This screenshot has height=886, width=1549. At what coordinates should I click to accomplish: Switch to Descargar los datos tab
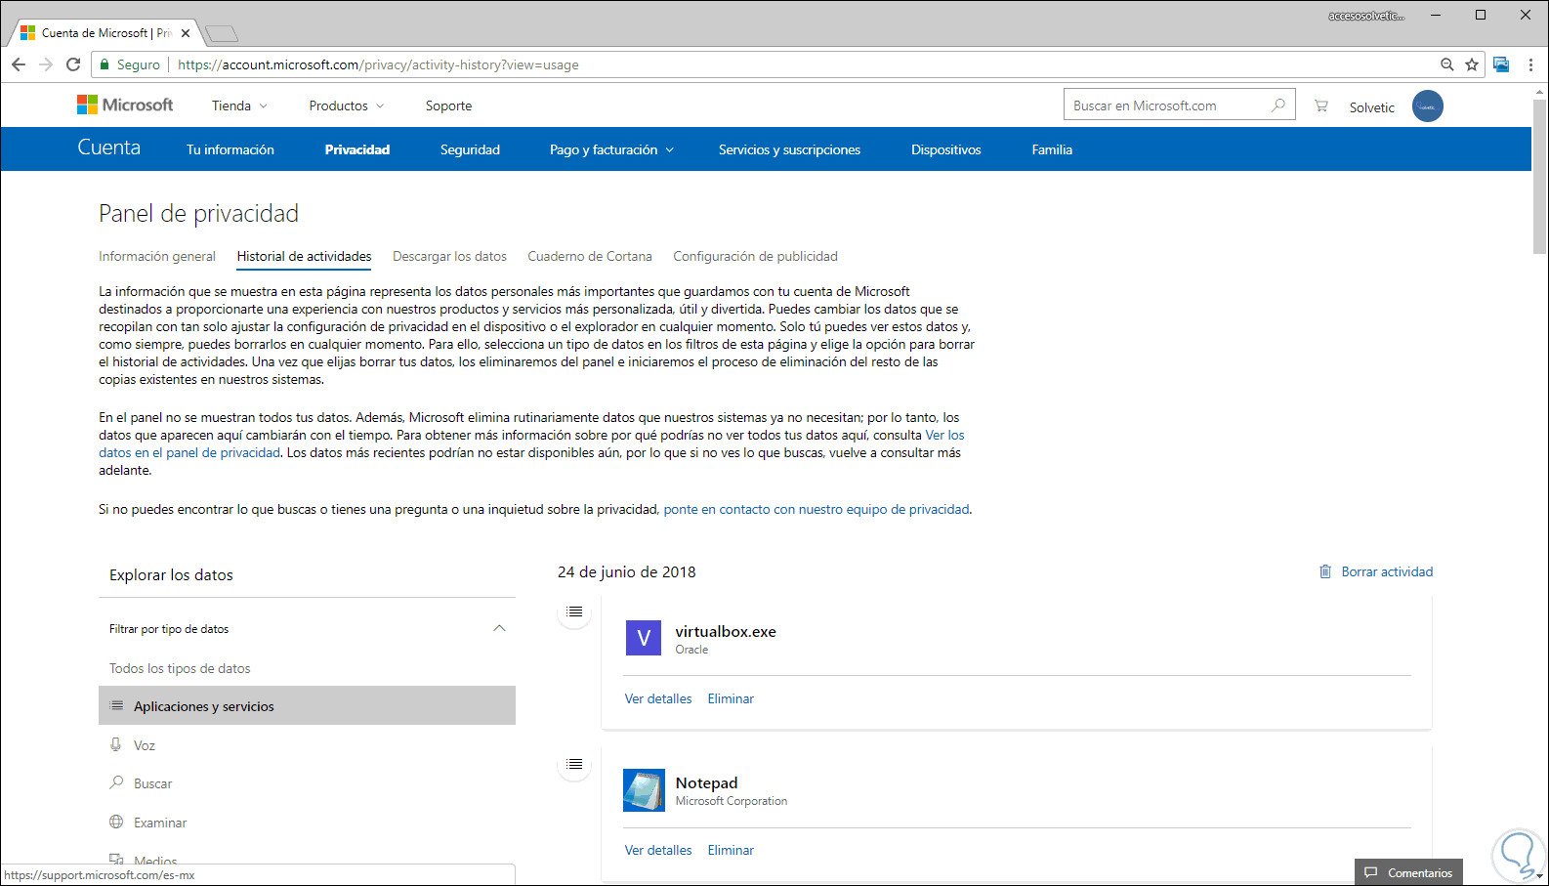[449, 256]
